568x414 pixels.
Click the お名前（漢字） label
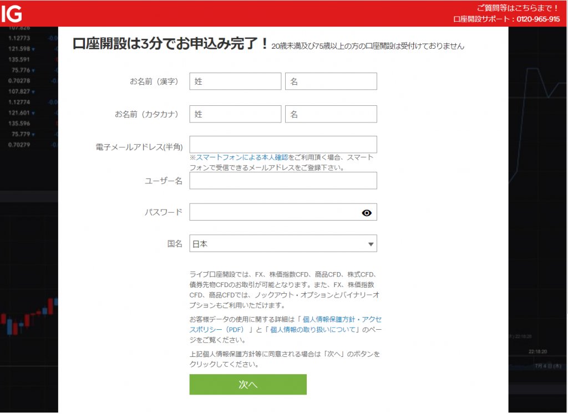[x=154, y=81]
